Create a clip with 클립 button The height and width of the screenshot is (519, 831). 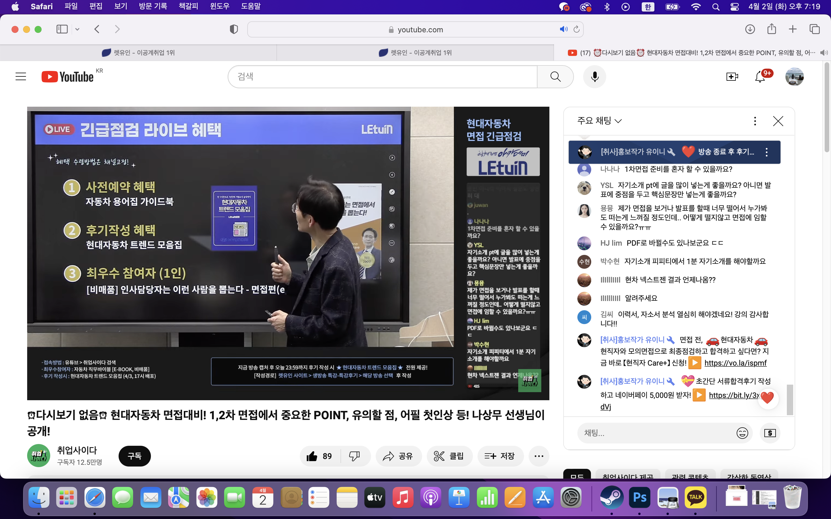coord(449,456)
